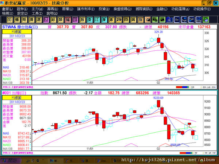Click the MA5 310.46 value
219x164 pixels.
(x=24, y=67)
